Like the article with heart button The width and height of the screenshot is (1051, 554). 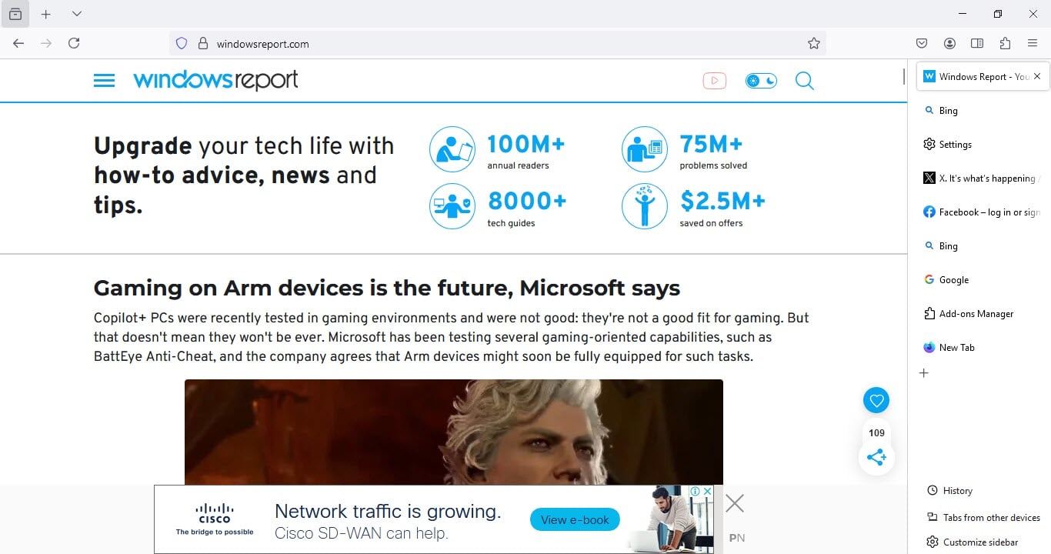[x=876, y=400]
